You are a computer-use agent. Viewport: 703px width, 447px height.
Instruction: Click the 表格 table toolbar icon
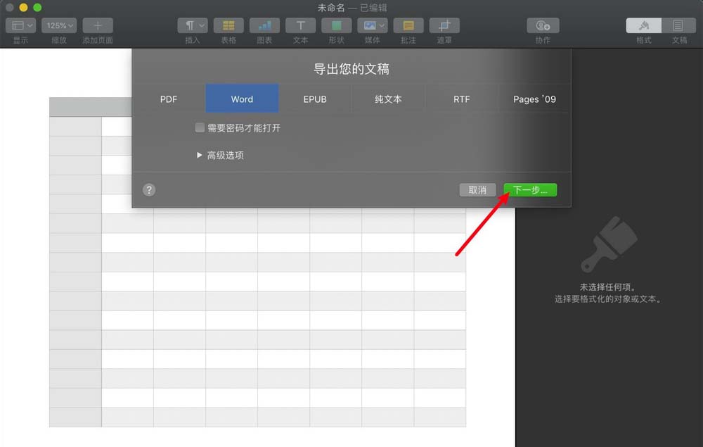click(x=228, y=25)
